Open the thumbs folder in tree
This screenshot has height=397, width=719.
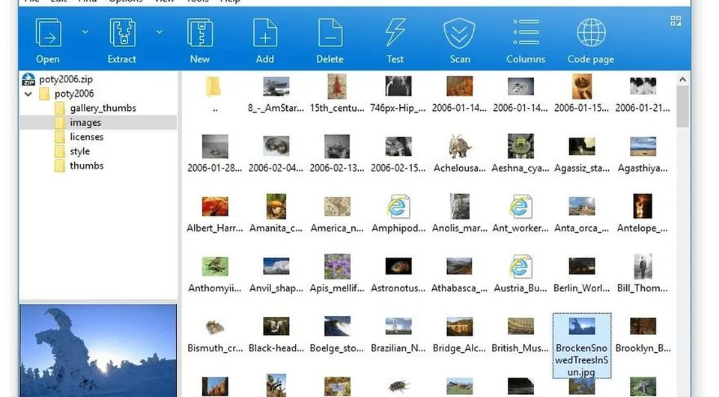pos(79,166)
